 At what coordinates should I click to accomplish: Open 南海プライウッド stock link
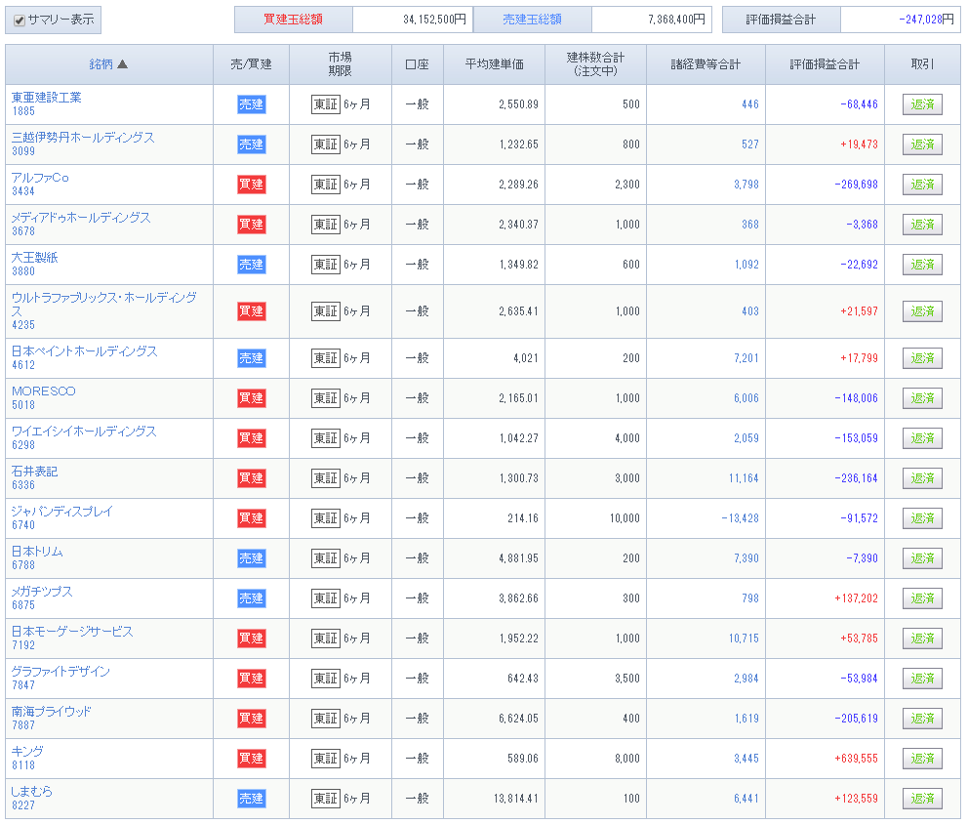52,712
